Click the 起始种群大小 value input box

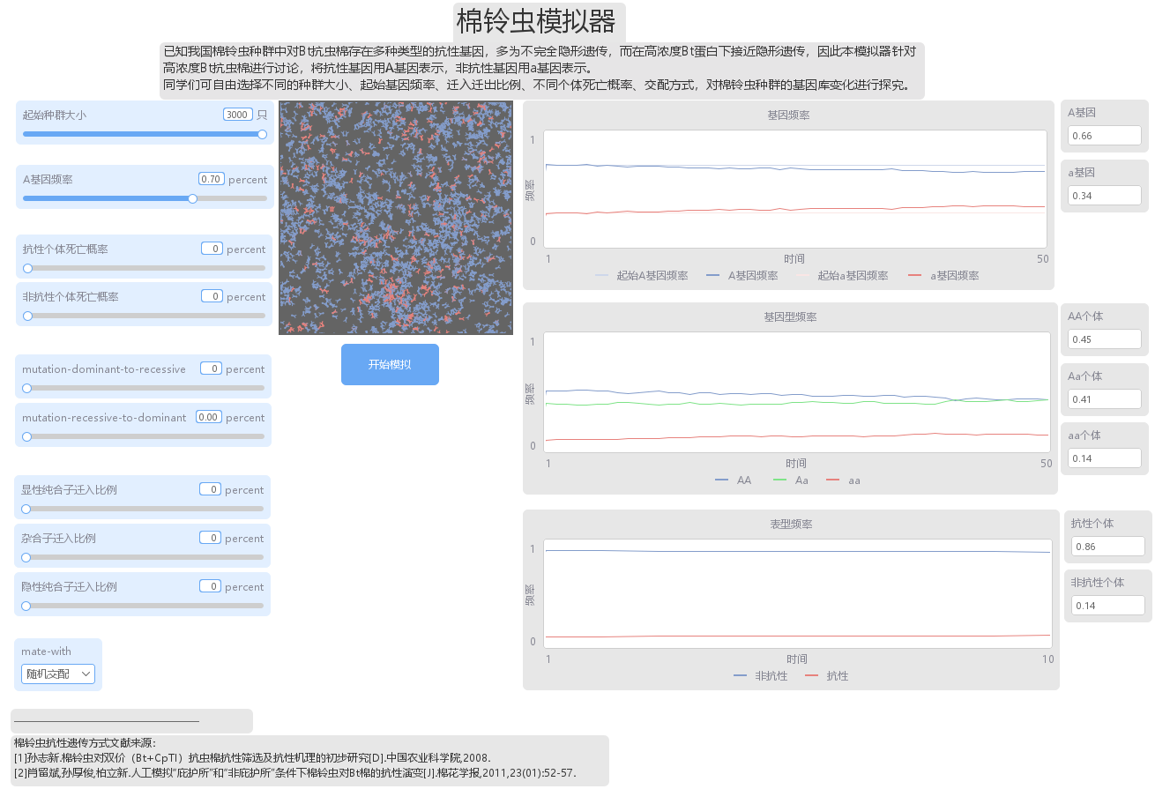coord(237,115)
